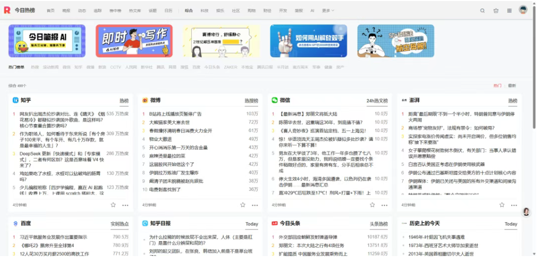539x264 pixels.
Task: Click the 知乎 card logo icon
Action: pyautogui.click(x=15, y=100)
